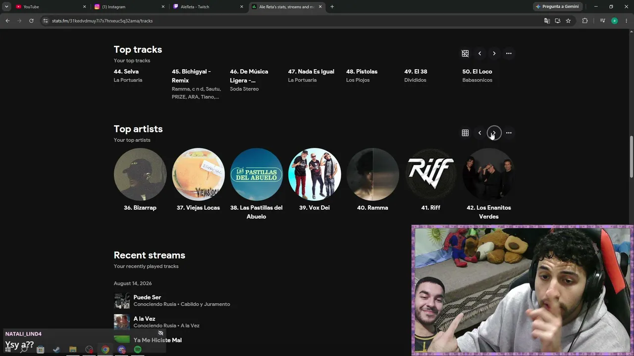Open a new browser tab

click(x=332, y=7)
